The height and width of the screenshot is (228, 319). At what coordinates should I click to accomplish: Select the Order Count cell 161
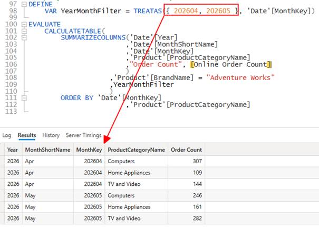(x=186, y=207)
